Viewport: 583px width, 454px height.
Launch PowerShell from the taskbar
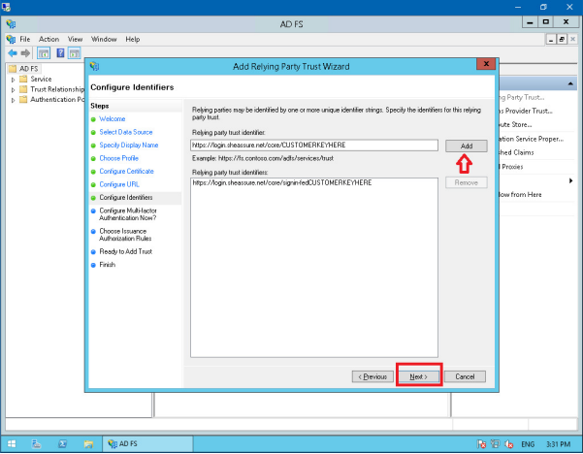62,443
